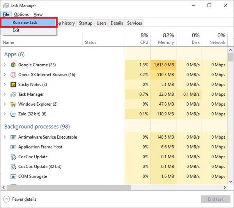234x208 pixels.
Task: Click Task Manager's 0.1 MB/s disk cell
Action: [x=189, y=94]
